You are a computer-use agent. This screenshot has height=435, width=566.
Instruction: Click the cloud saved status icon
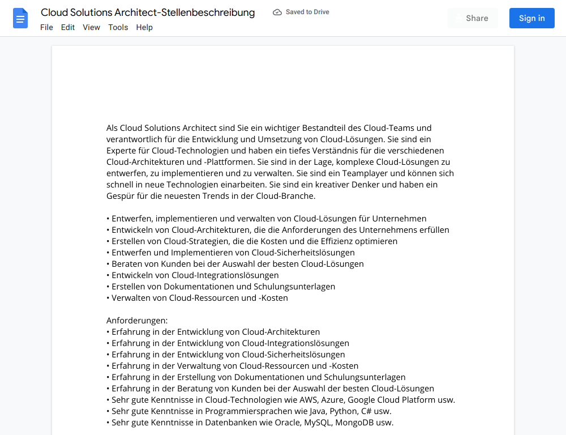(x=277, y=12)
